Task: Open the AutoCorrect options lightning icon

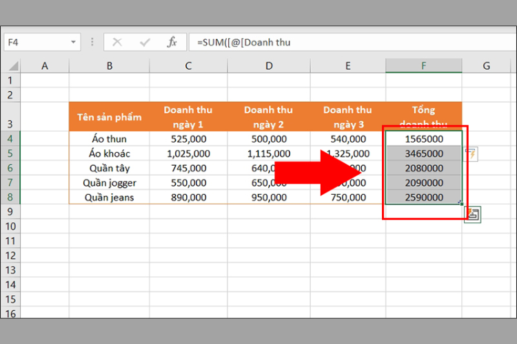Action: point(472,153)
